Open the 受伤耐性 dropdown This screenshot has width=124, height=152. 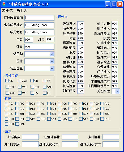[x=118, y=91]
